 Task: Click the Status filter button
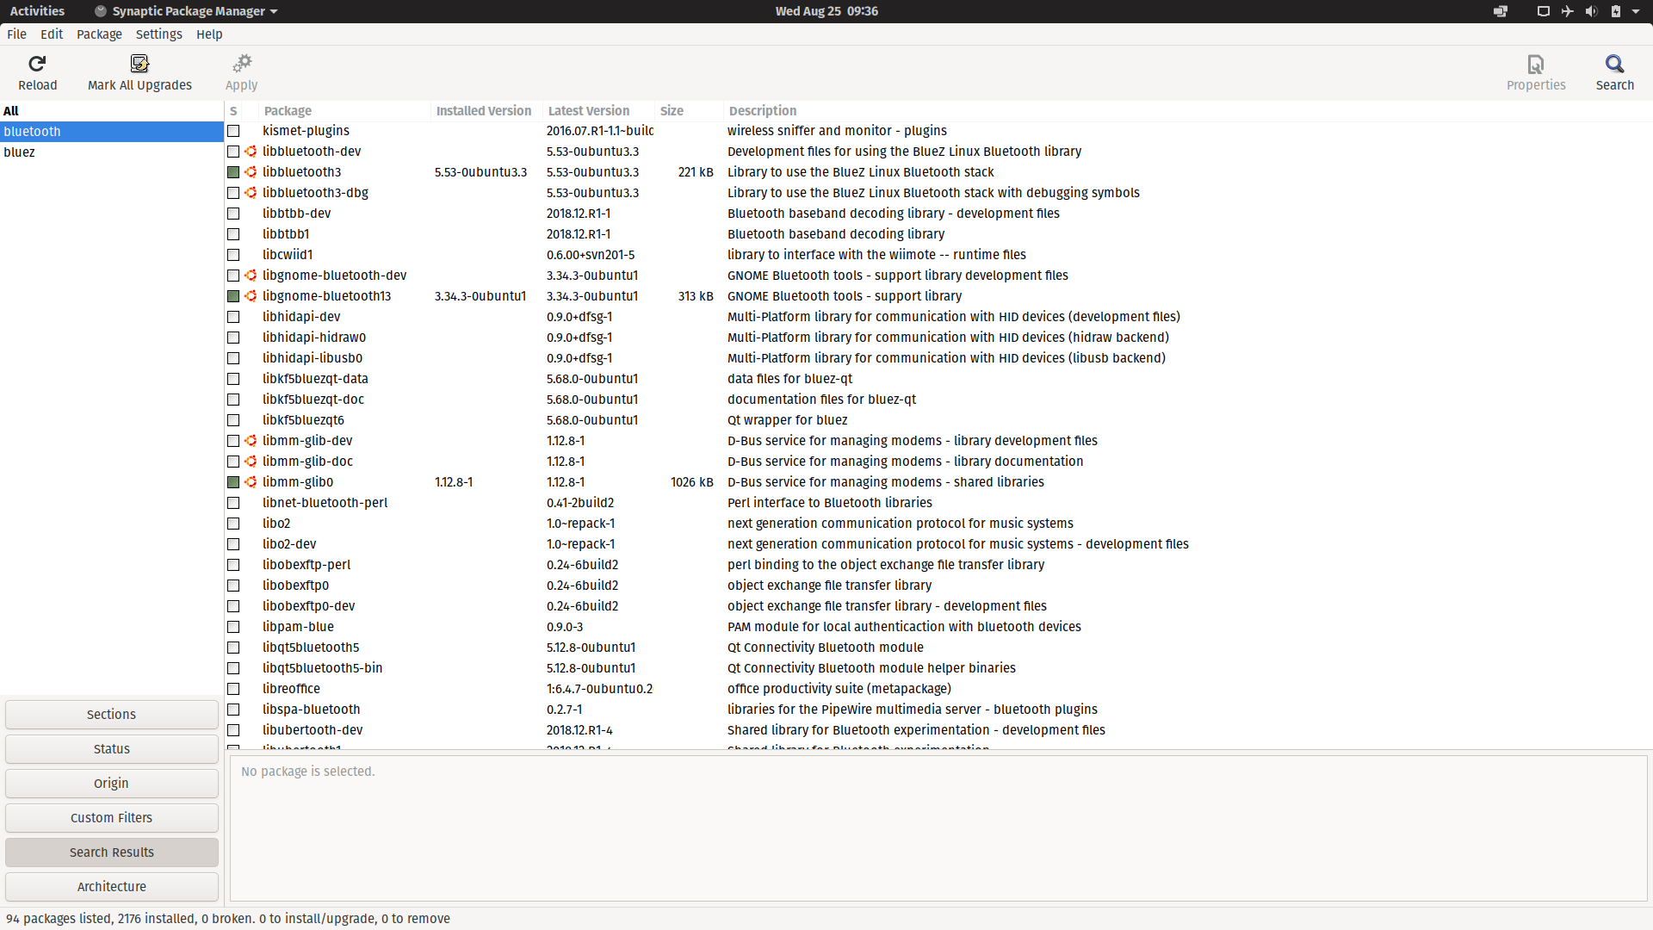point(112,749)
